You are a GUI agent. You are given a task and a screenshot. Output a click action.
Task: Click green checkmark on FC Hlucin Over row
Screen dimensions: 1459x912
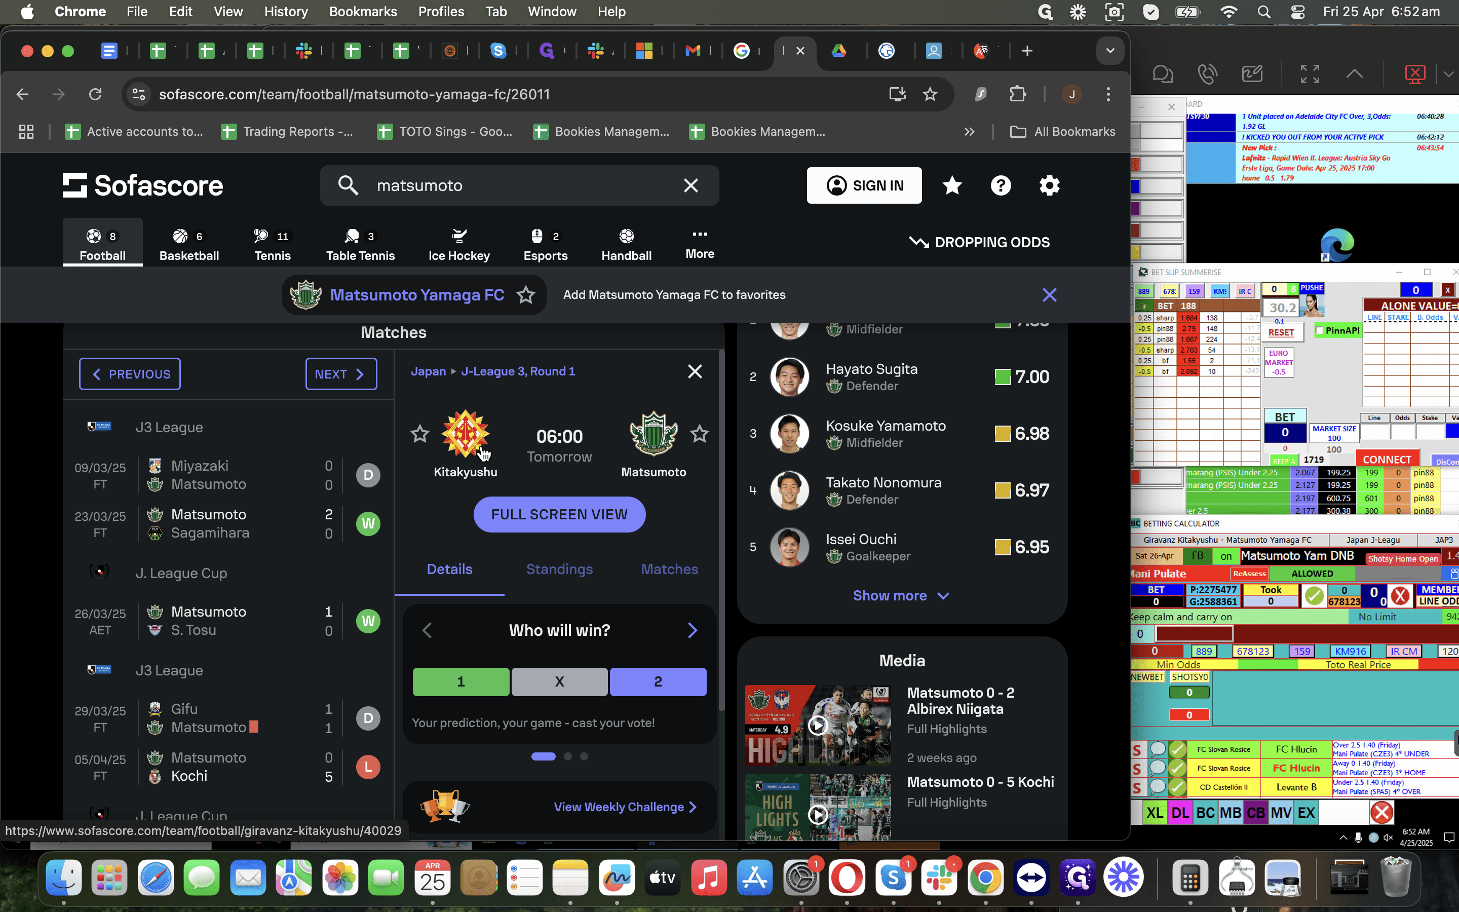(x=1177, y=750)
